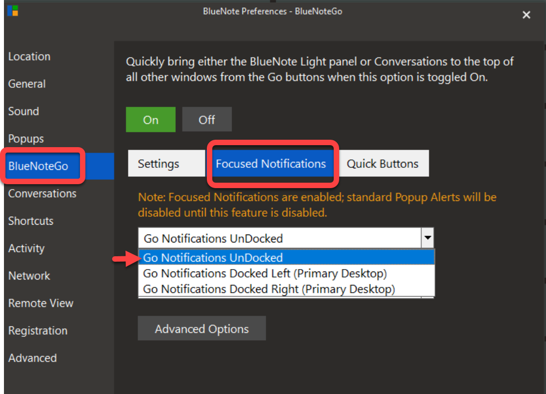Open the Popups preferences section

[26, 139]
